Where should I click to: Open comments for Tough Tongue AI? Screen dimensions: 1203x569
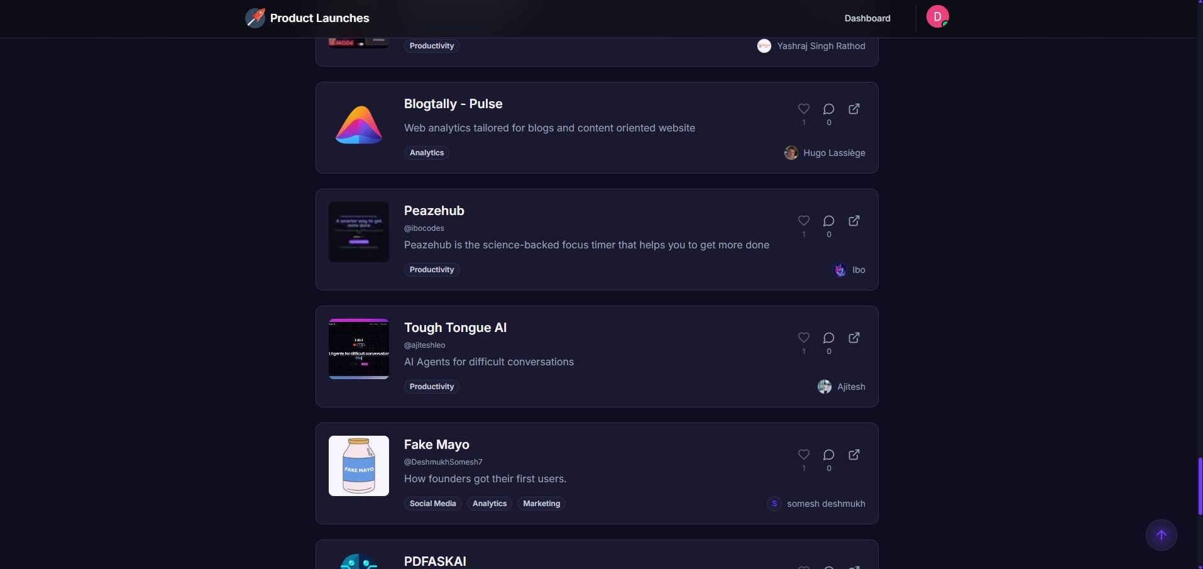tap(828, 338)
